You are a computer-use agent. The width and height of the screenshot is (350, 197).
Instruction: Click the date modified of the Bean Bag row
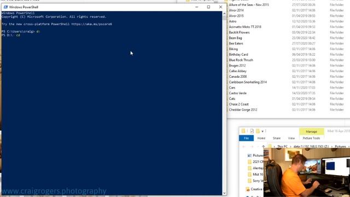tap(304, 38)
